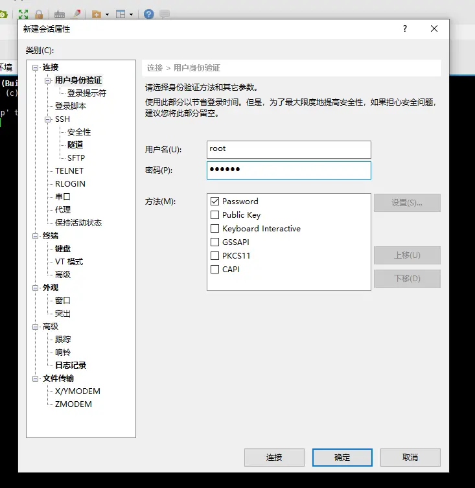Enable the PKCS11 method checkbox
Viewport: 475px width, 488px height.
[x=214, y=255]
